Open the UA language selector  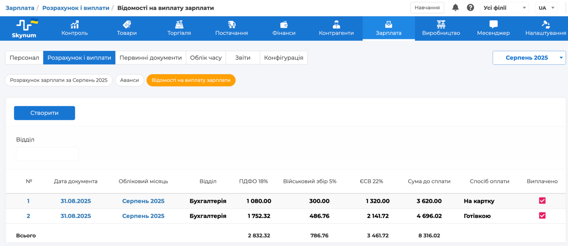(546, 8)
